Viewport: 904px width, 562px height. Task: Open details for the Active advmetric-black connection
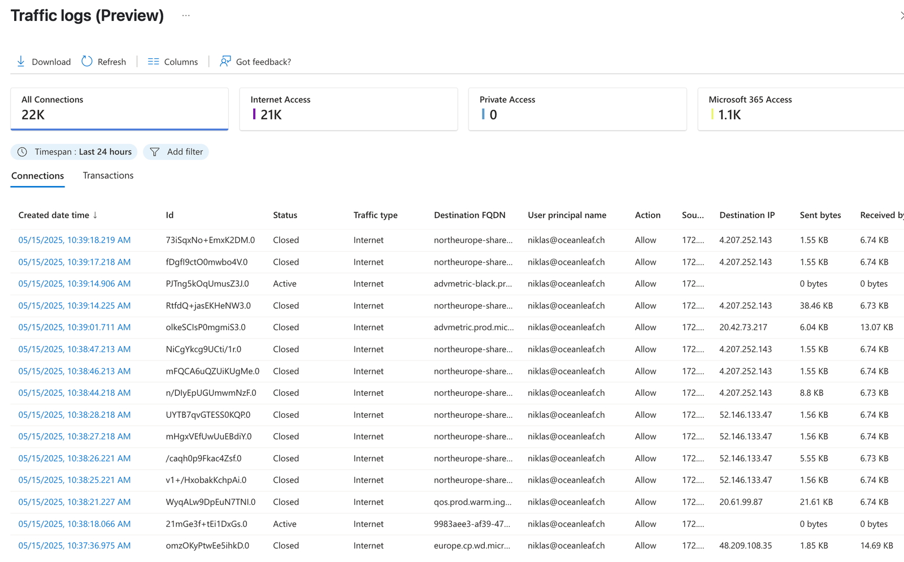tap(74, 283)
